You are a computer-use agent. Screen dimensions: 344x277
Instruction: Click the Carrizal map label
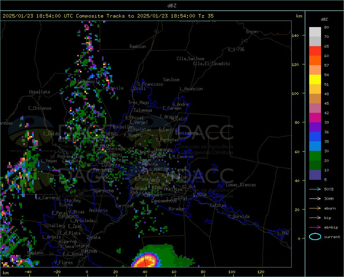pyautogui.click(x=125, y=206)
